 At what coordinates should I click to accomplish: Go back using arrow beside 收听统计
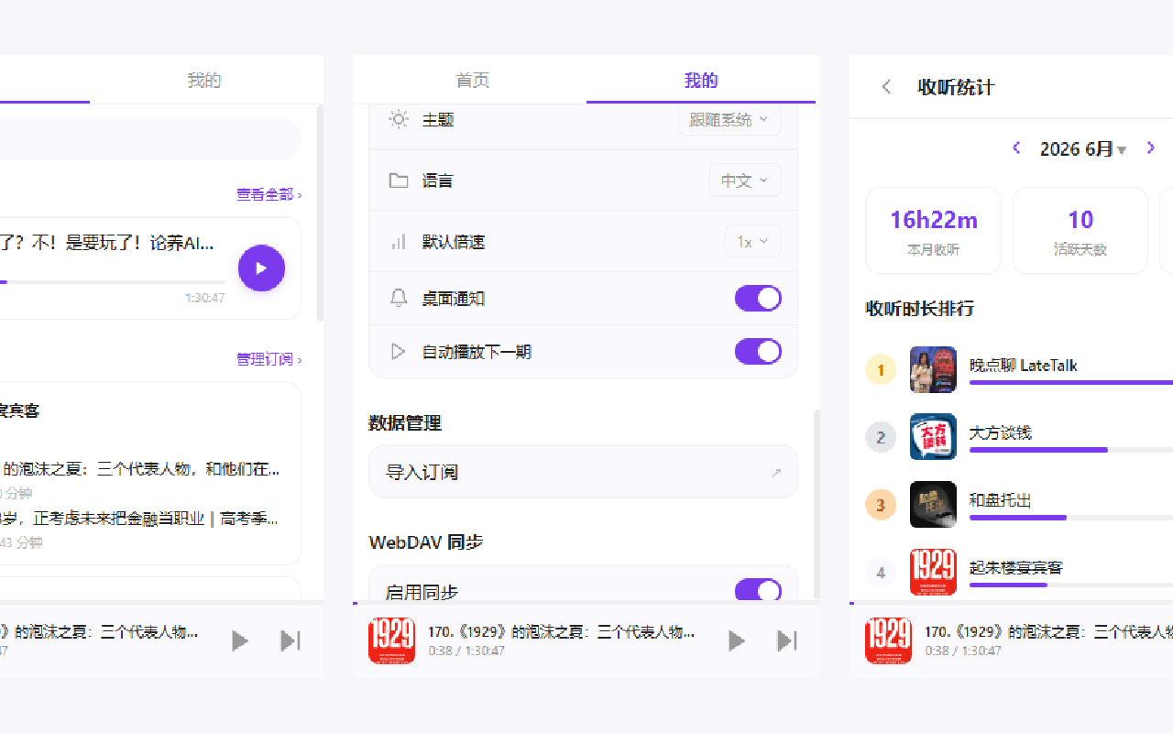click(886, 87)
